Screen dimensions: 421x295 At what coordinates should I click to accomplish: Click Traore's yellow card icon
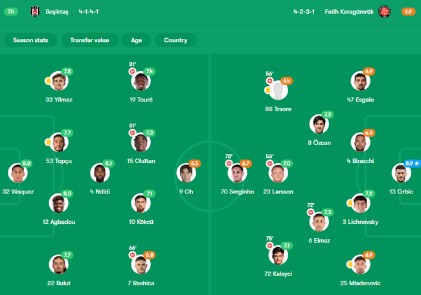coord(267,90)
